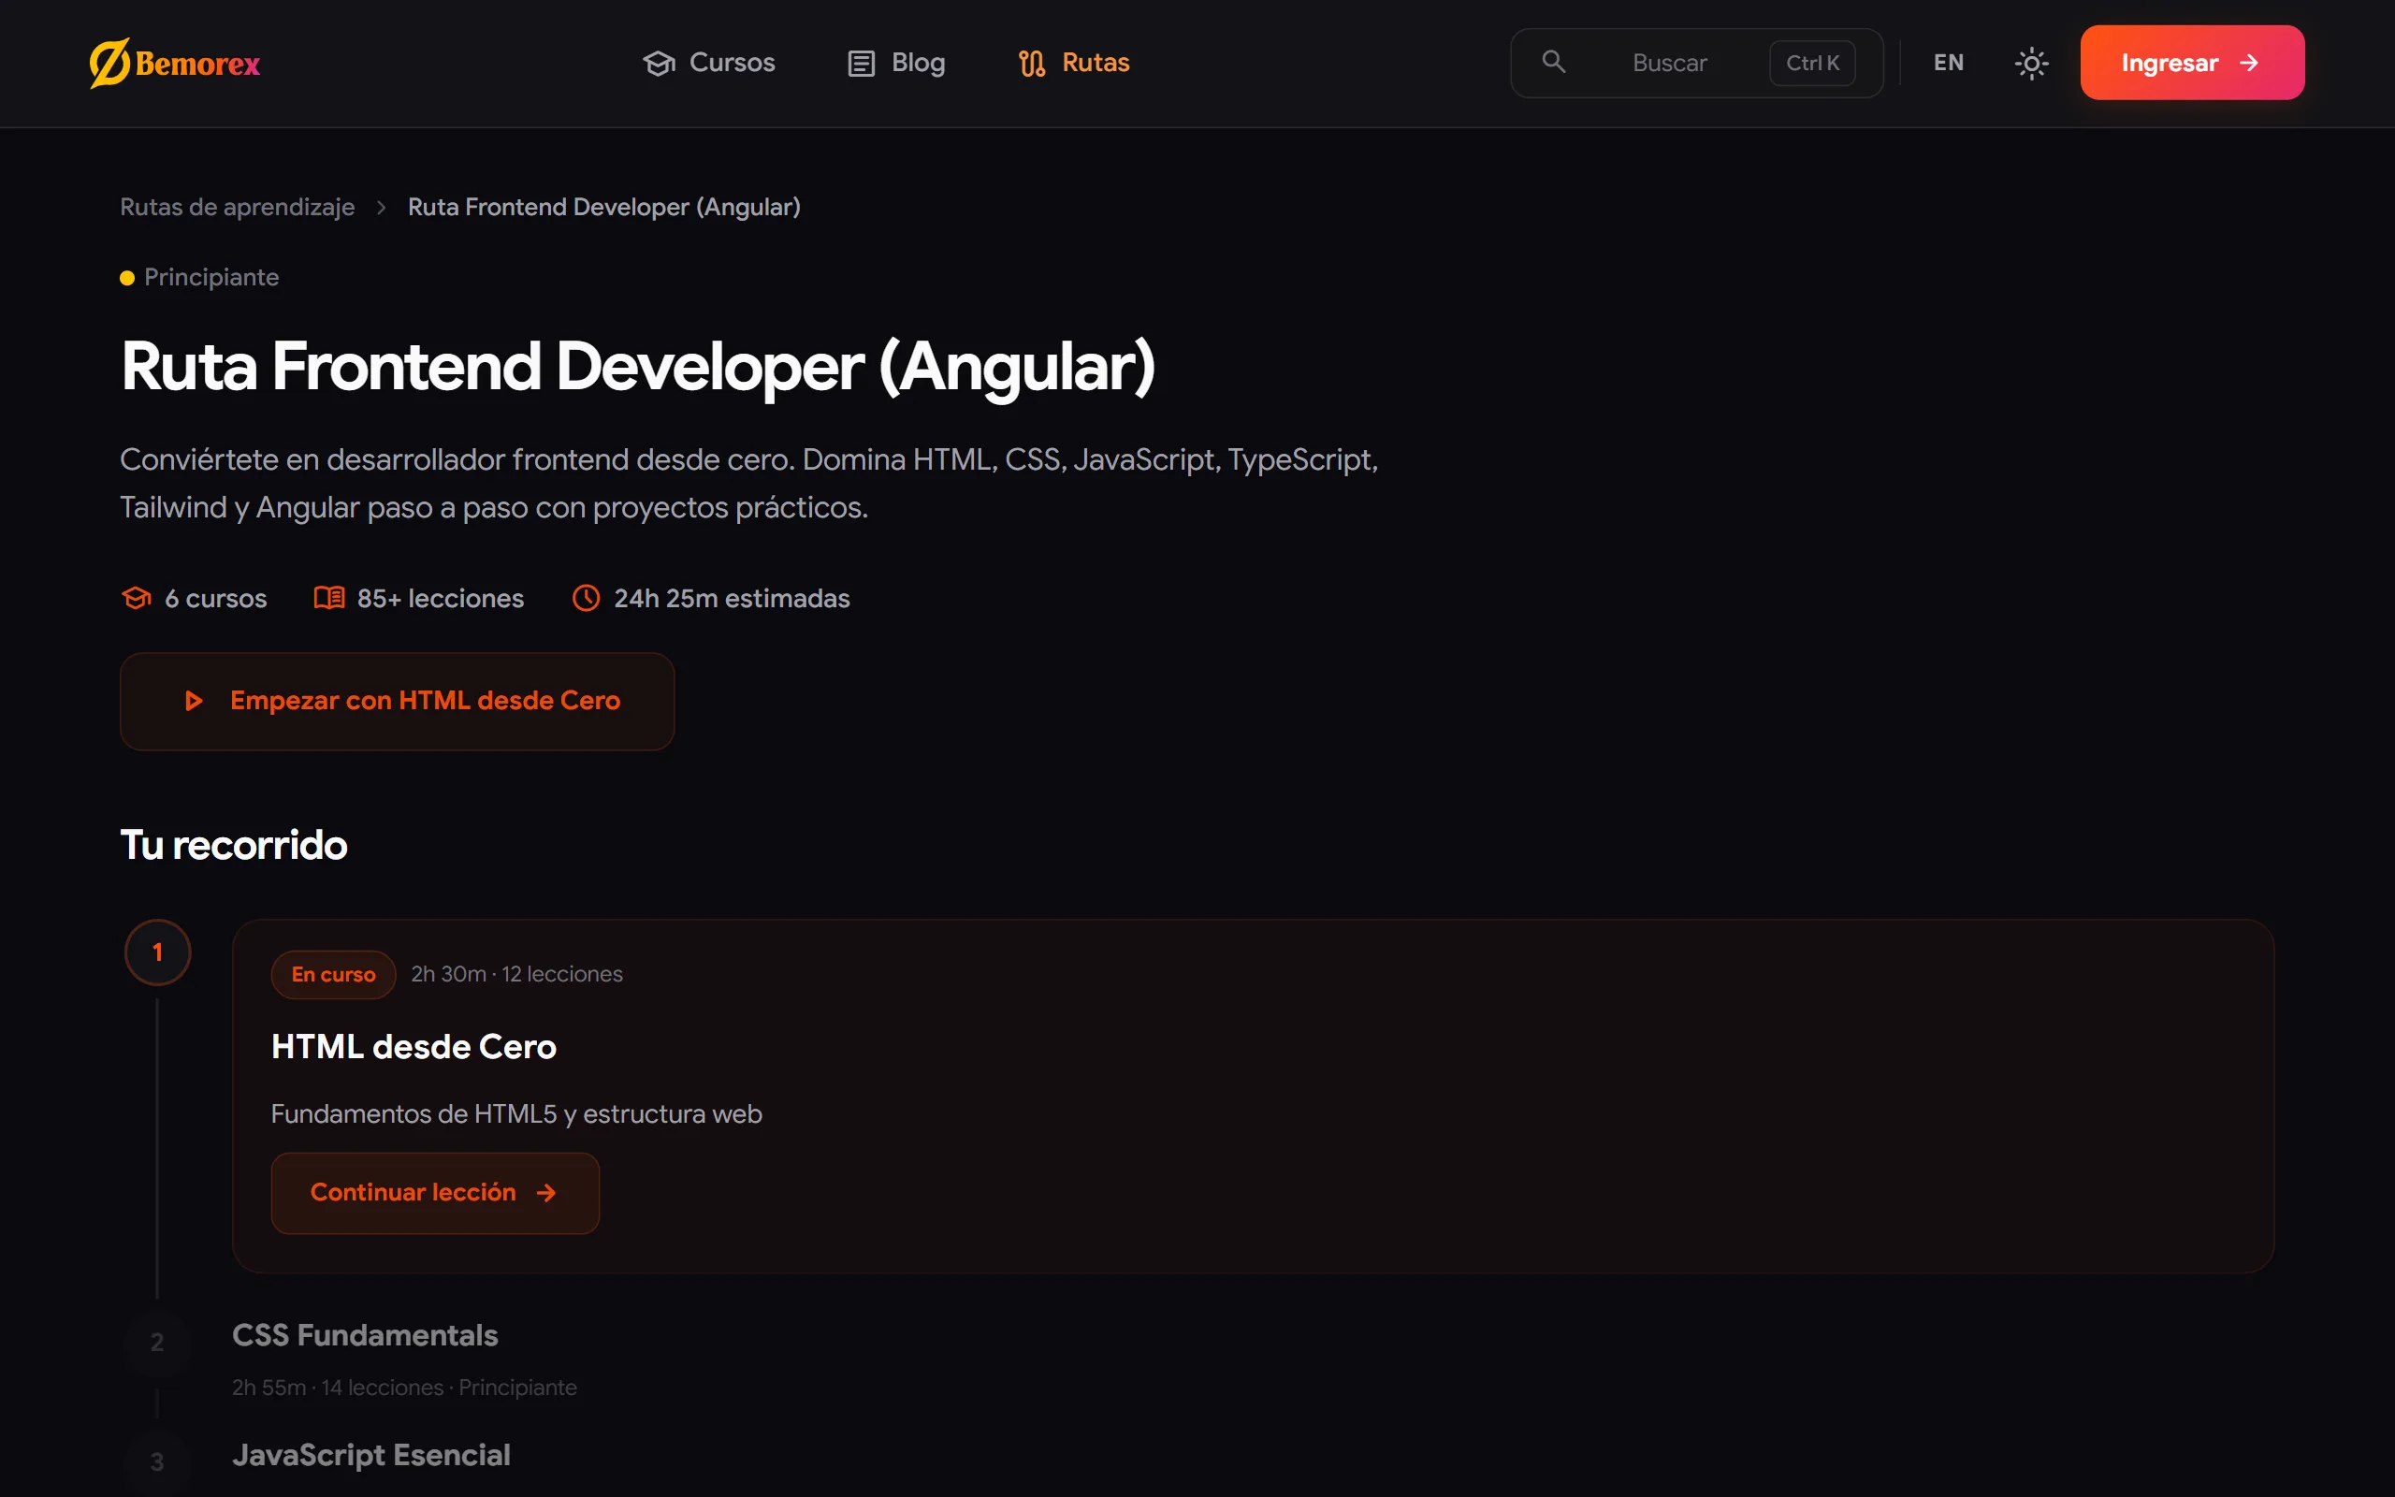Click the breadcrumb chevron separator

(381, 207)
